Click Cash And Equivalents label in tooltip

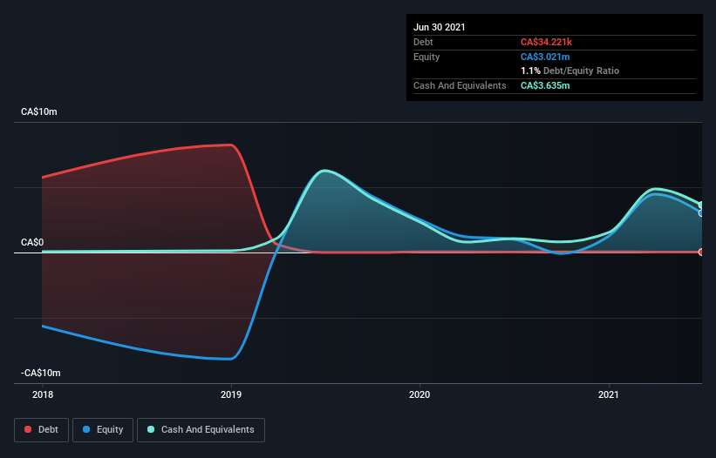(460, 85)
